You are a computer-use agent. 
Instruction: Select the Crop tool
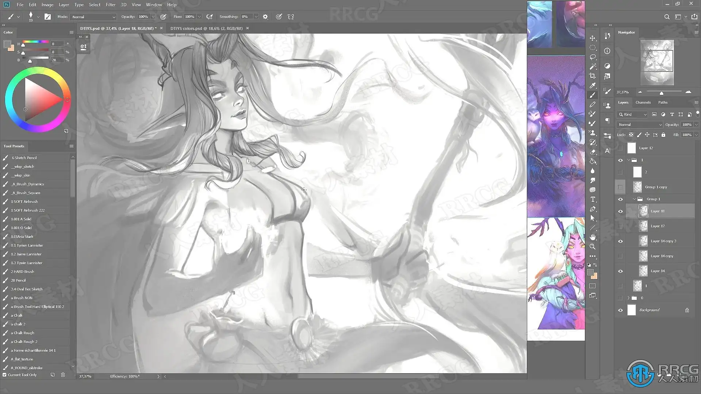(x=593, y=76)
